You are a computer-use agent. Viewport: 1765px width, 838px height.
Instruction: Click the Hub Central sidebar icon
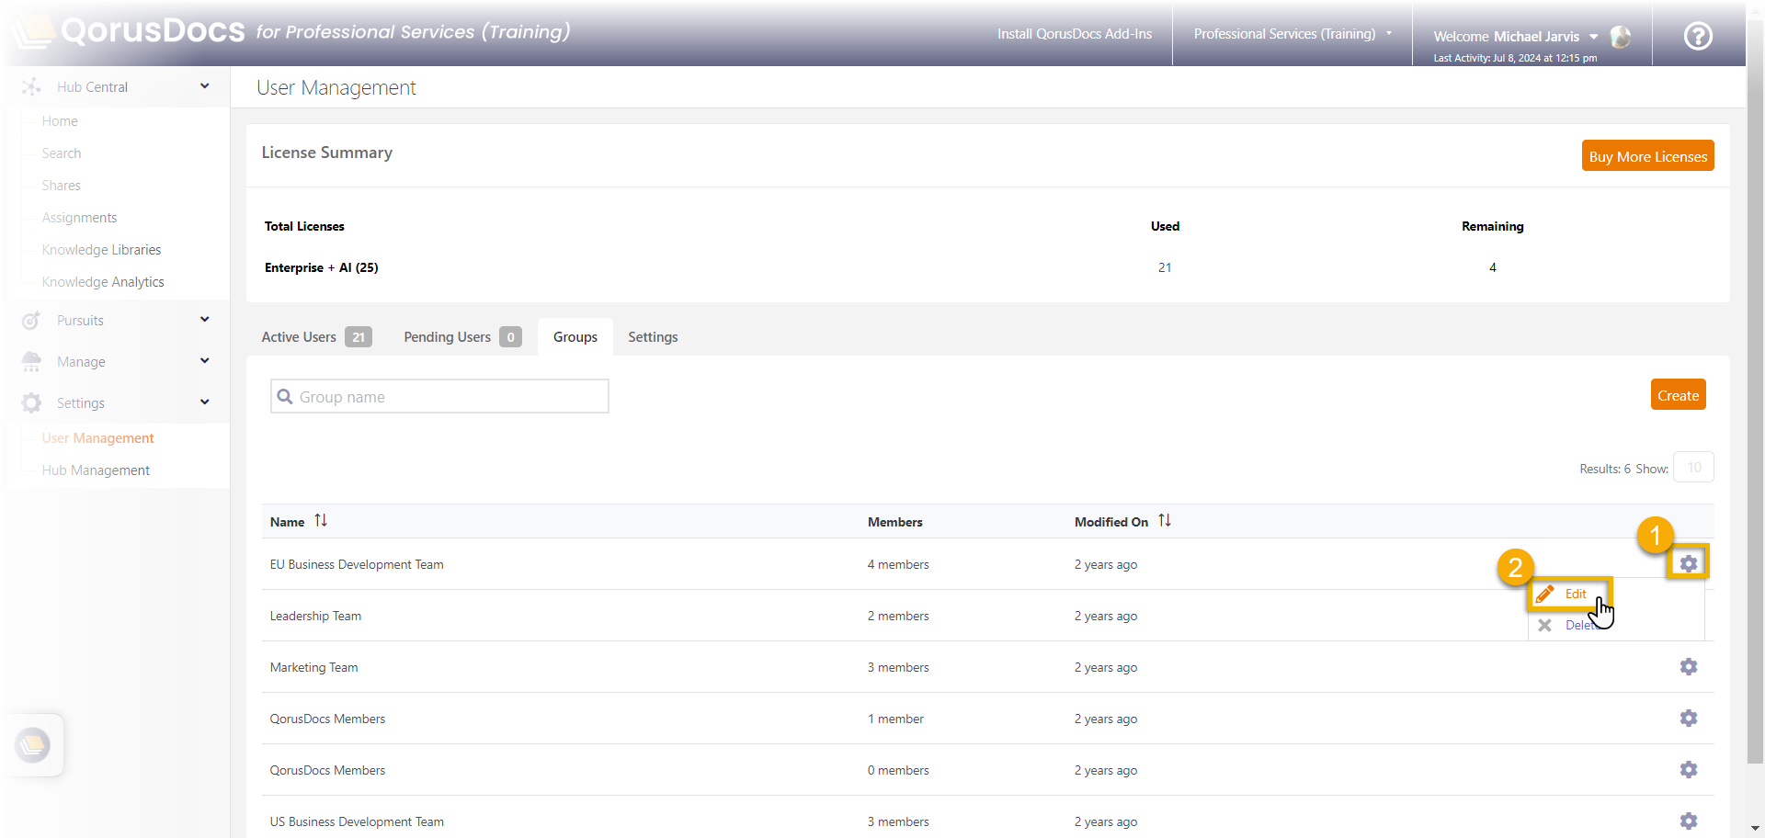coord(31,86)
